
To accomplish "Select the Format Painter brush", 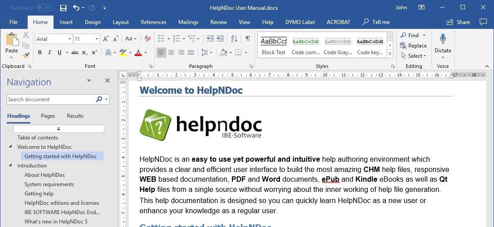I will pos(26,55).
